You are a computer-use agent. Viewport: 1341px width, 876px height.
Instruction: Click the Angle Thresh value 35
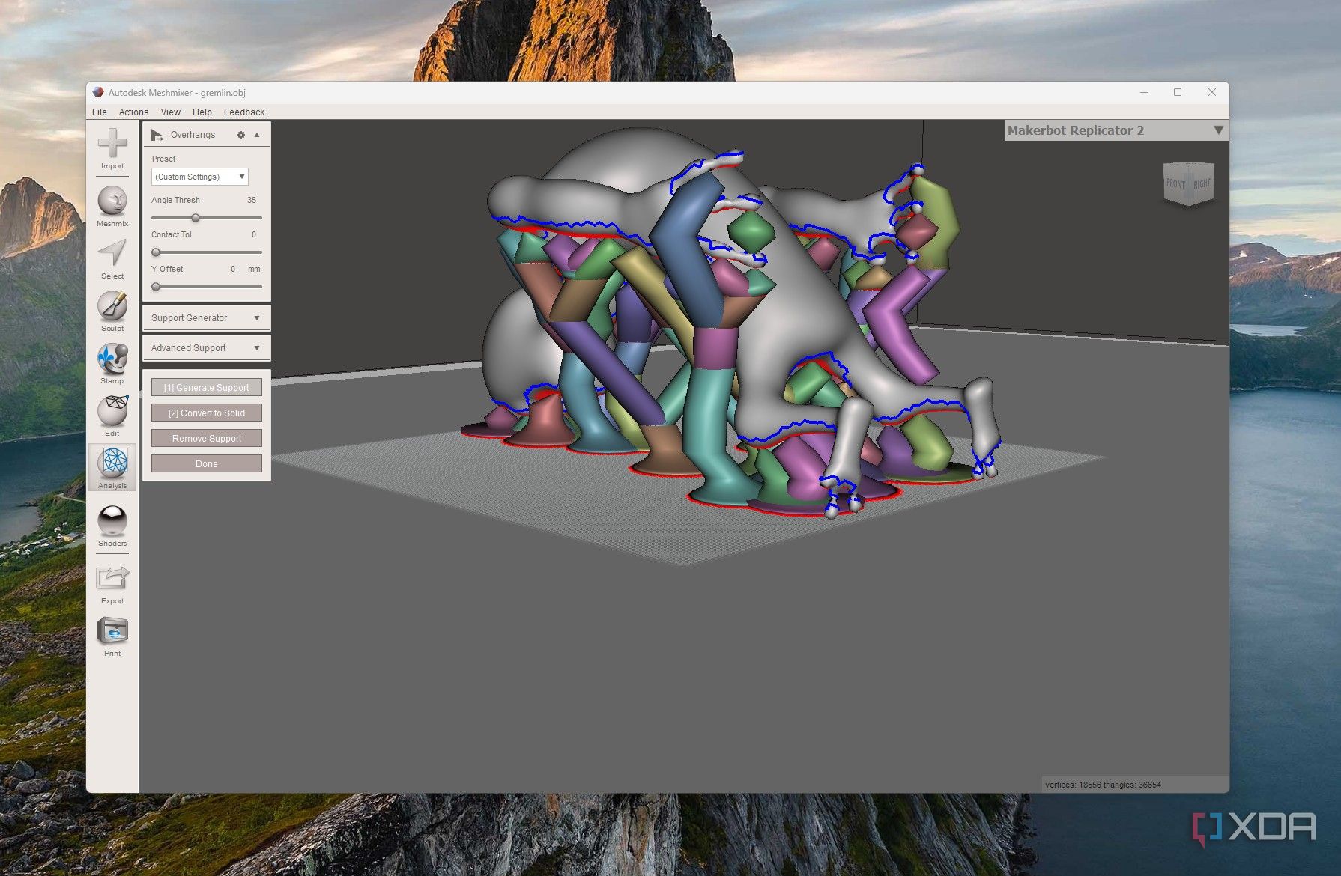click(251, 201)
